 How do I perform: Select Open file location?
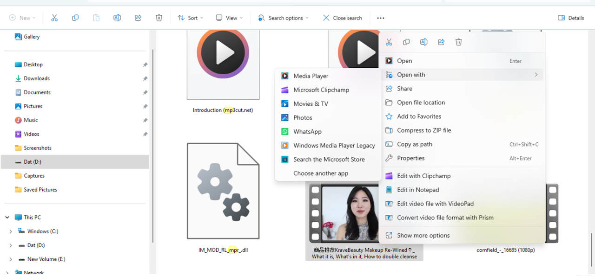[463, 103]
